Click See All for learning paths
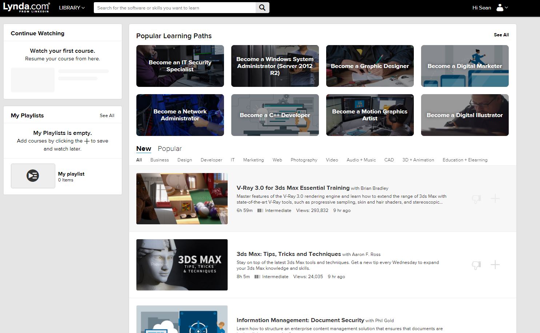Image resolution: width=540 pixels, height=333 pixels. pos(501,35)
